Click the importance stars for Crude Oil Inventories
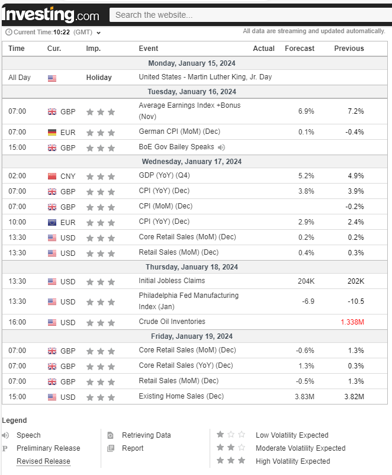 [100, 323]
